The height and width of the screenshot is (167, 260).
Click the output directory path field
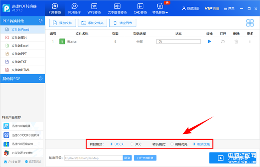94,158
